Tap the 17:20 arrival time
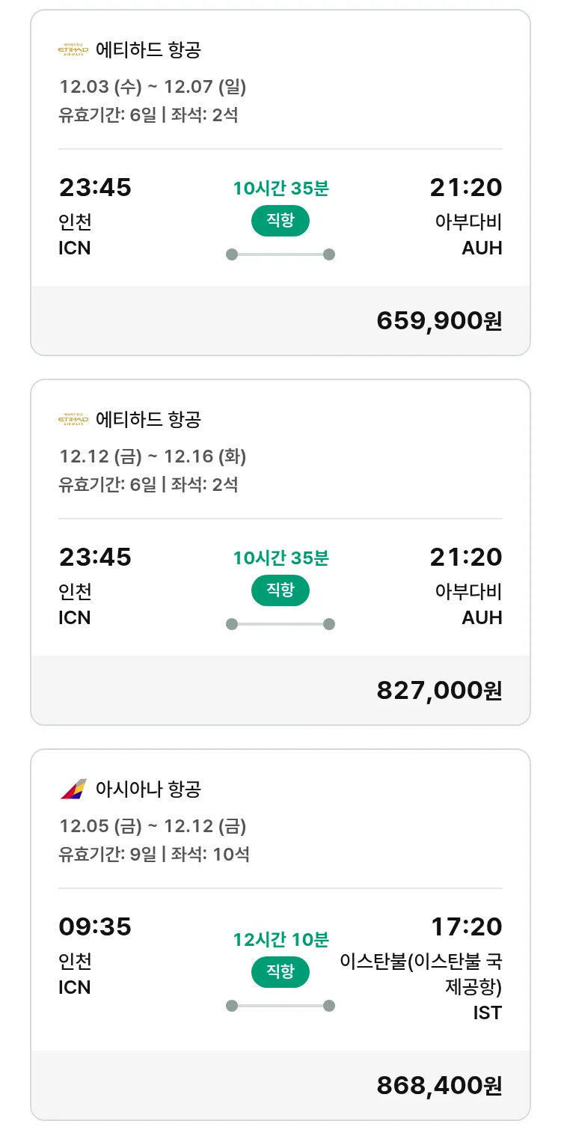Image resolution: width=561 pixels, height=1130 pixels. [x=466, y=927]
